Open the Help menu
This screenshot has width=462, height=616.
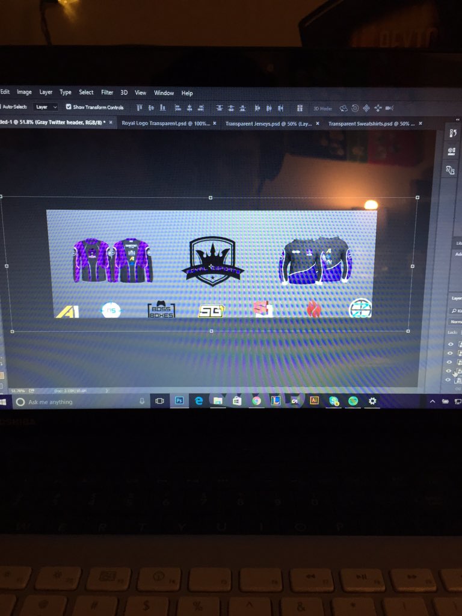(187, 93)
